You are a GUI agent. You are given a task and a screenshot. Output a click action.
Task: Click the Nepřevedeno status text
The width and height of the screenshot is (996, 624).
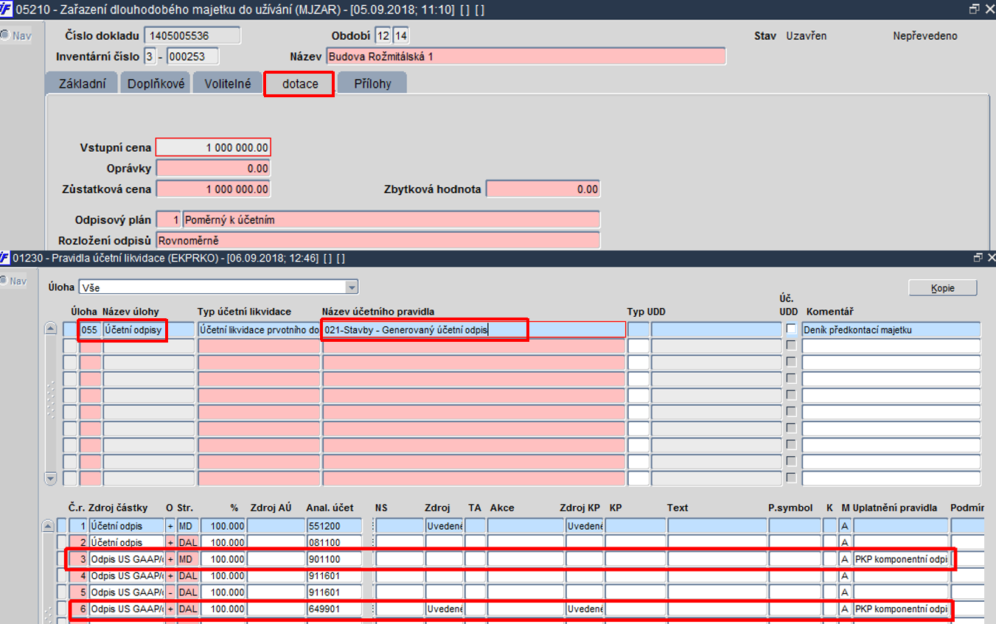(924, 35)
